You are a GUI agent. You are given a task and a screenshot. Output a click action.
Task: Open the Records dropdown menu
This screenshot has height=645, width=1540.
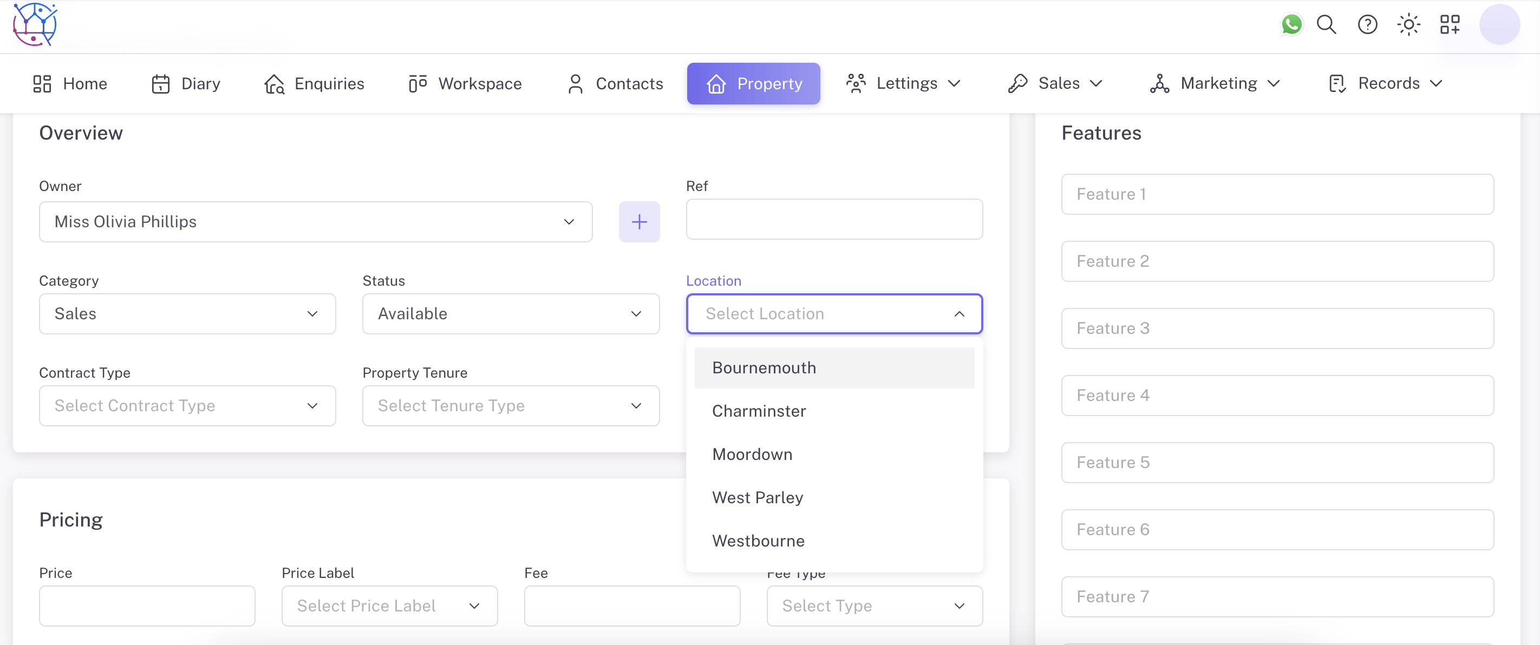[x=1386, y=84]
